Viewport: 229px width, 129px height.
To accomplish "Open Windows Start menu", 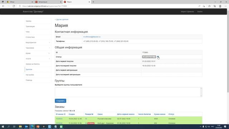I will (3, 126).
